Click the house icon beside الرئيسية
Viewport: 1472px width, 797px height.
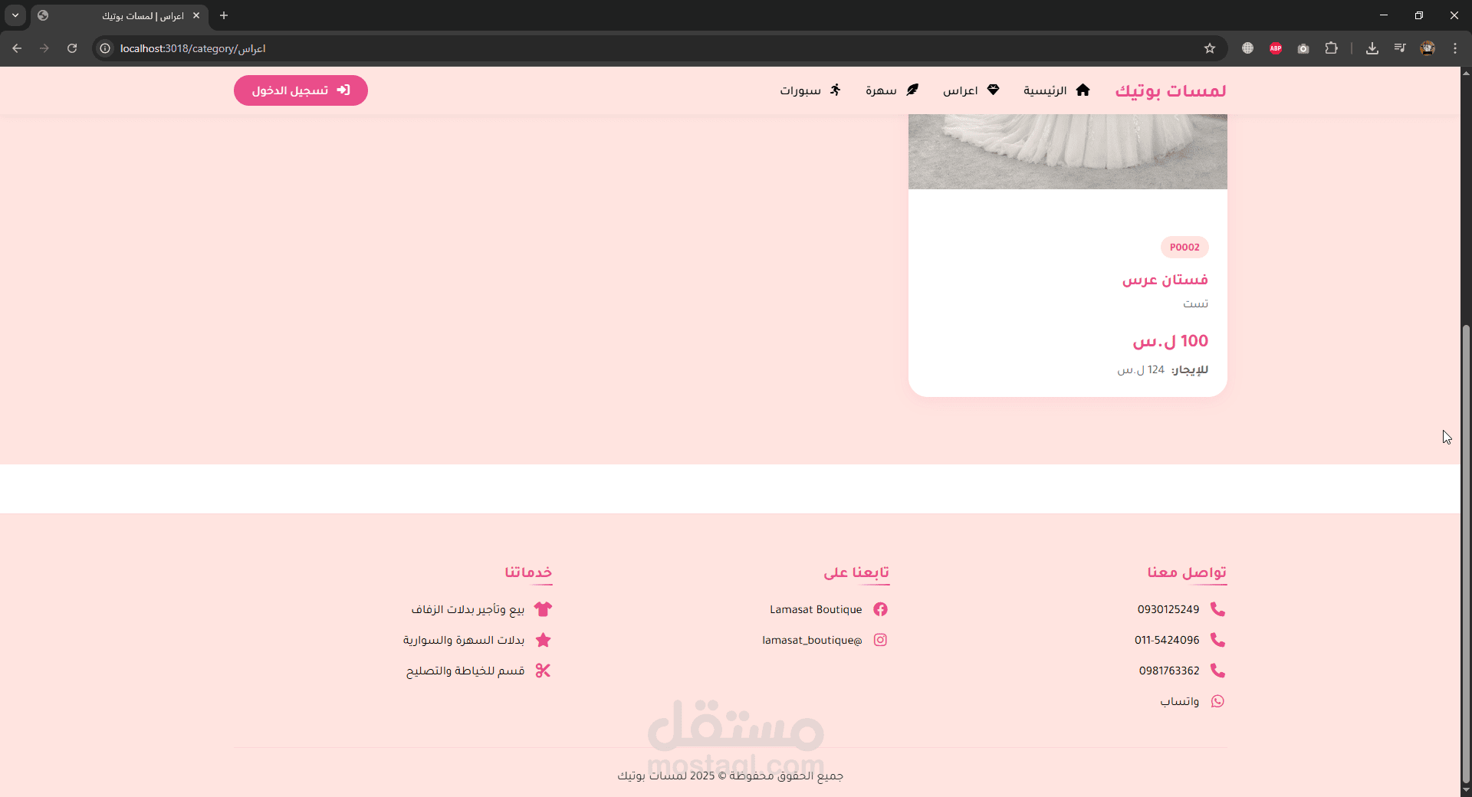tap(1083, 90)
